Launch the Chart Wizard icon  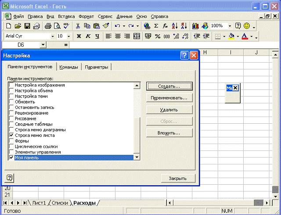[x=195, y=26]
